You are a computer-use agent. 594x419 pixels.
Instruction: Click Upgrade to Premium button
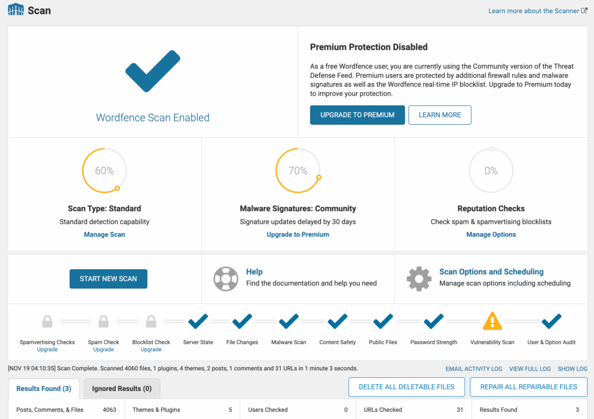point(357,115)
